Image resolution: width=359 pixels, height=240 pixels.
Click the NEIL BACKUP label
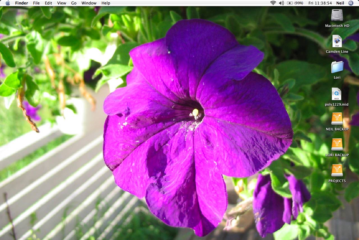click(x=337, y=129)
